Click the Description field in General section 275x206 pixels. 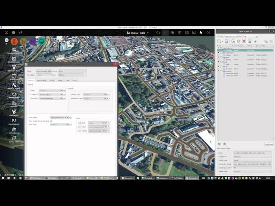(50, 98)
